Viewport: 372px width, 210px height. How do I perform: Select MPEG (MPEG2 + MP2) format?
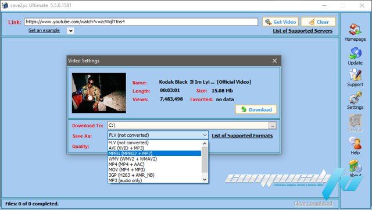click(x=155, y=154)
